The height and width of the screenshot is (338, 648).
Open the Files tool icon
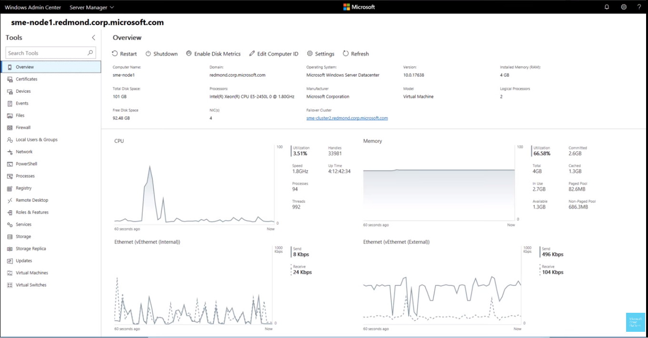(x=10, y=116)
